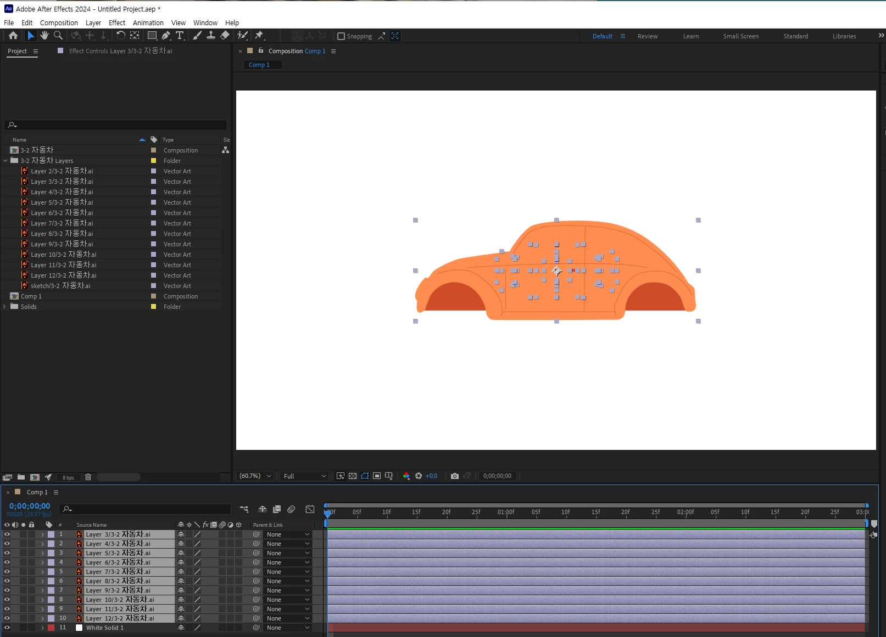Open the Graph Editor in timeline
Screen dimensions: 886x637
click(310, 509)
